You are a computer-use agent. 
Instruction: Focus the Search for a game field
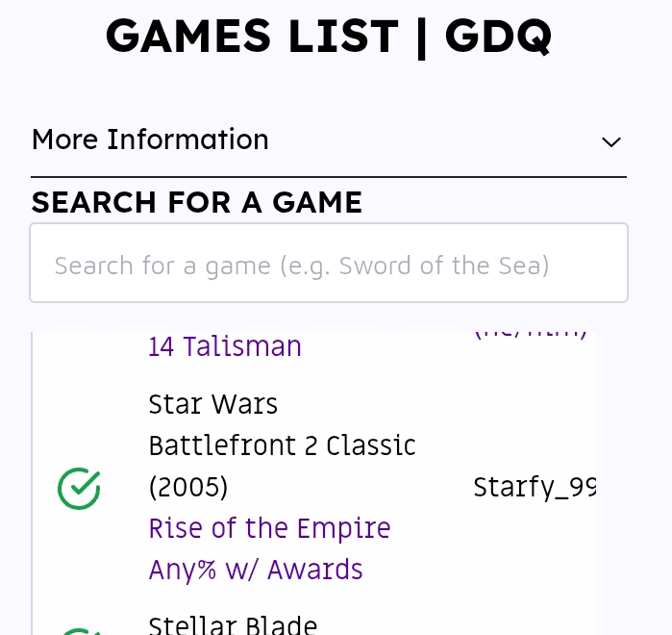pos(329,264)
